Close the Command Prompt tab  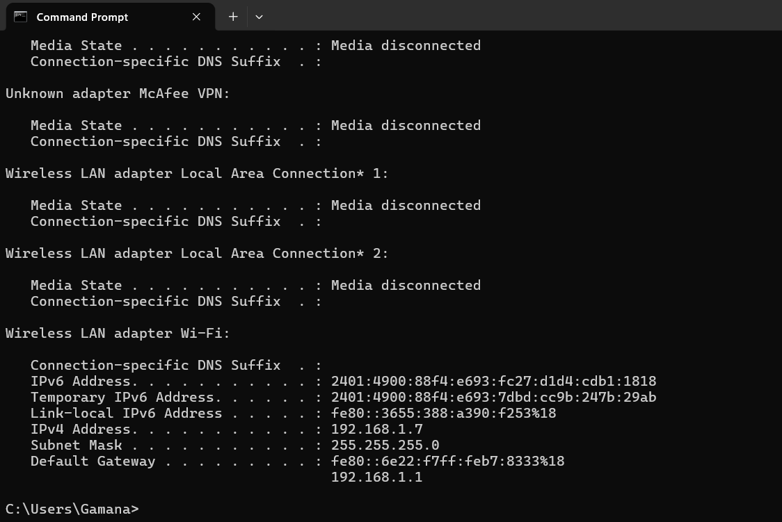click(x=195, y=17)
